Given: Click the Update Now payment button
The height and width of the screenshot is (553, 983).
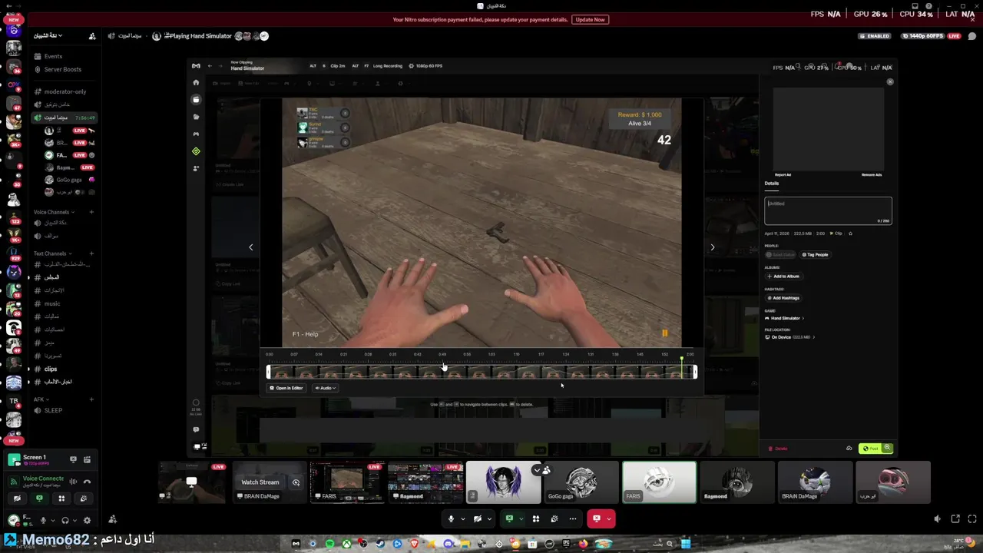Looking at the screenshot, I should pyautogui.click(x=590, y=19).
